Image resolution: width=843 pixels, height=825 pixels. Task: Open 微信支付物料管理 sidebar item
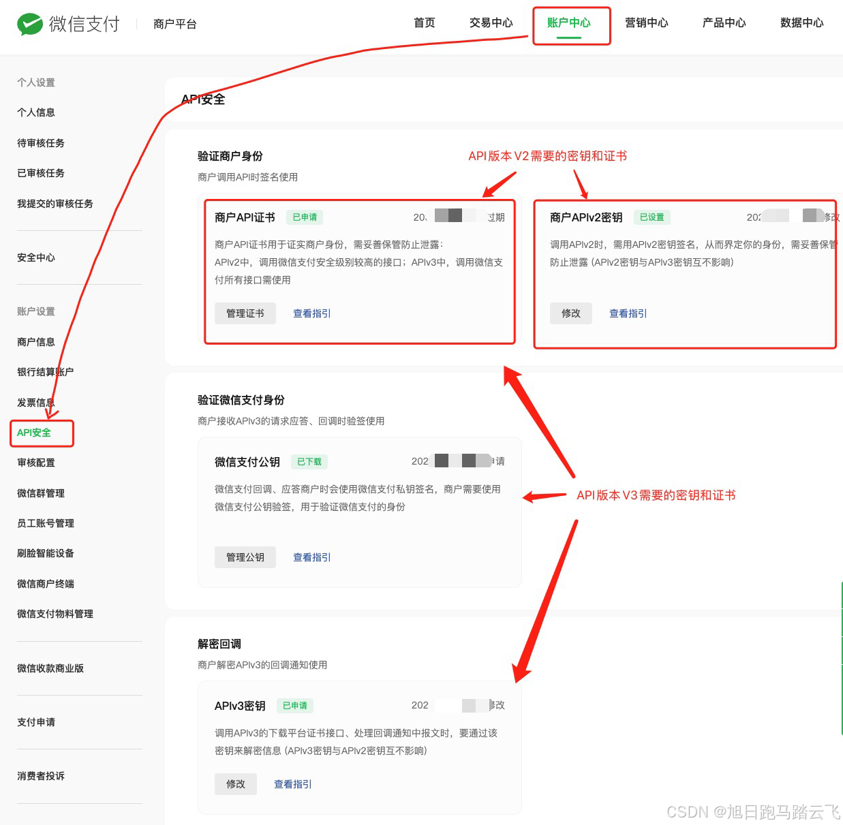click(55, 614)
